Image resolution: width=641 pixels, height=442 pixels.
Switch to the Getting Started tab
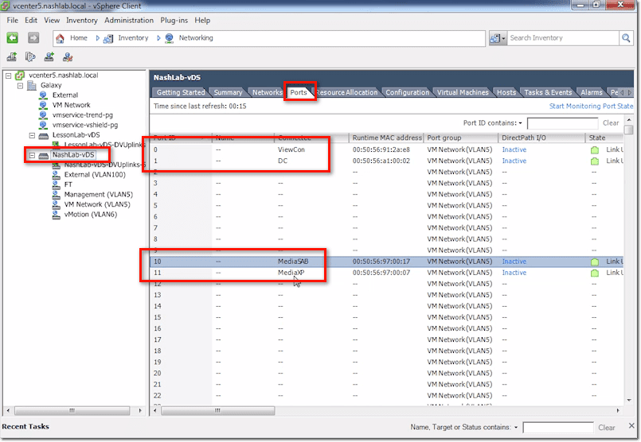(180, 93)
